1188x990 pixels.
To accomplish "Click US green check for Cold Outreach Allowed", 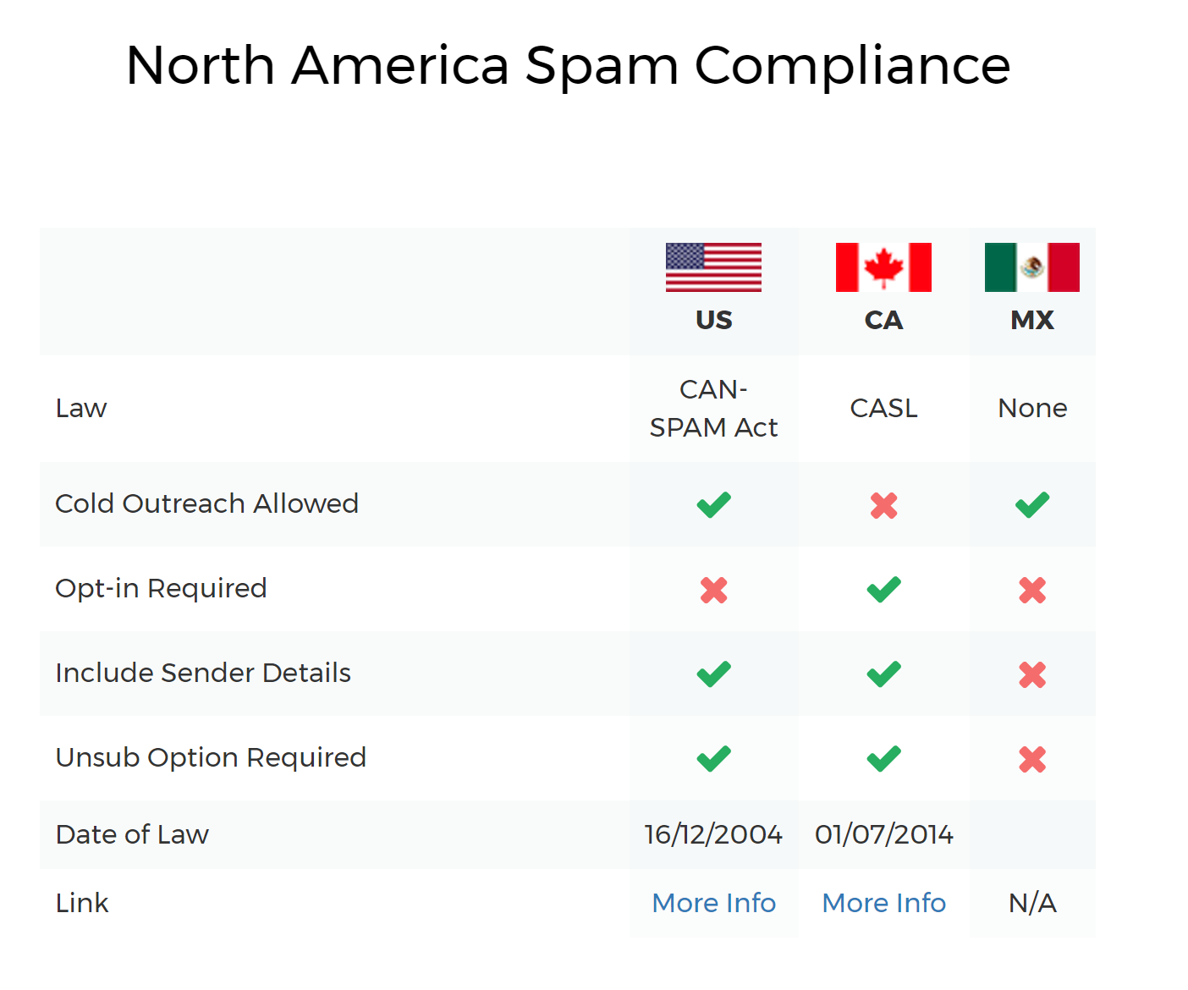I will click(713, 505).
